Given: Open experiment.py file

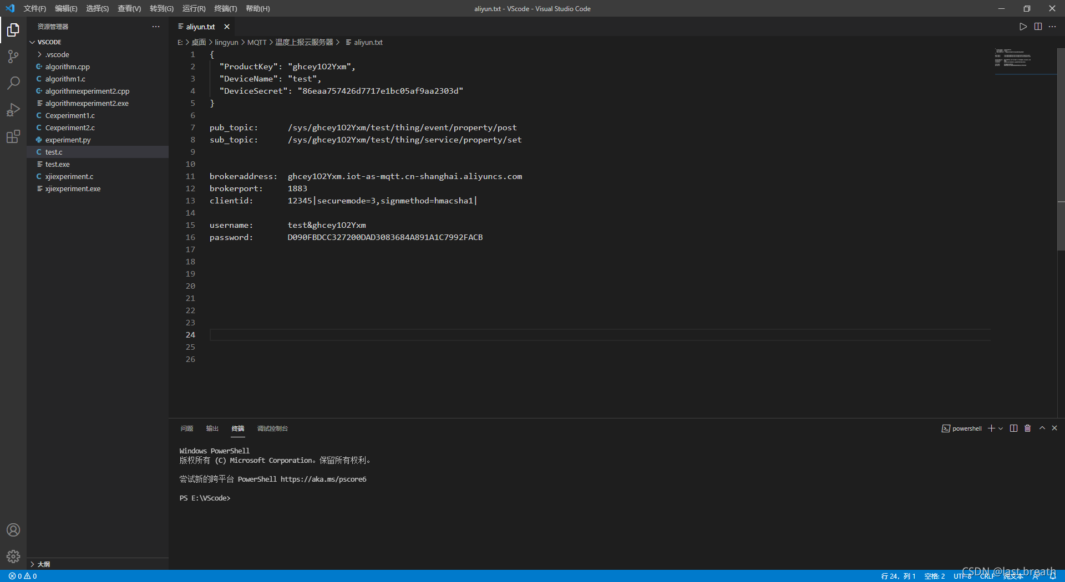Looking at the screenshot, I should [x=98, y=140].
